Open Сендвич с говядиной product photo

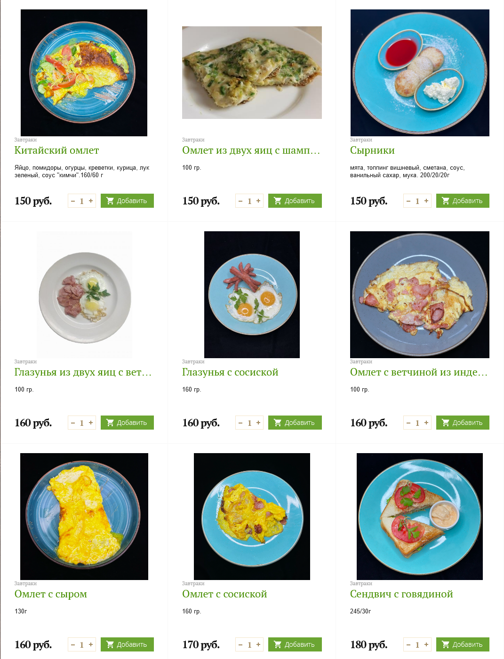[x=420, y=517]
